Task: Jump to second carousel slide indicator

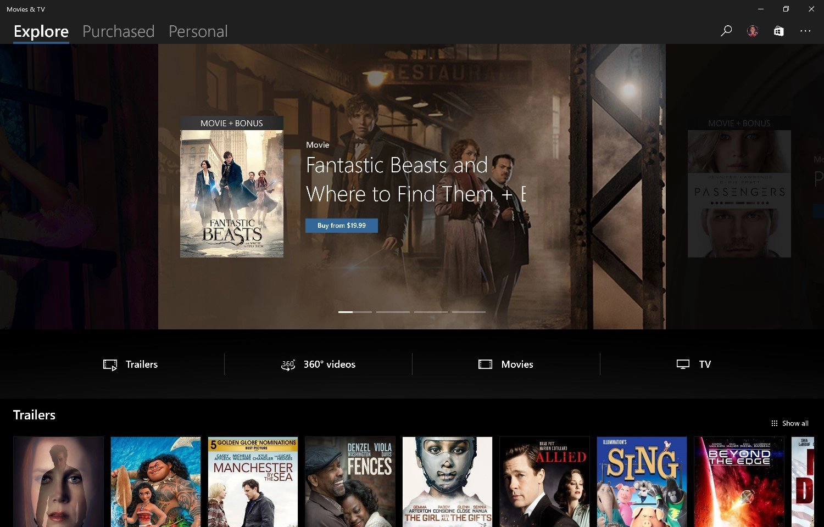Action: 393,312
